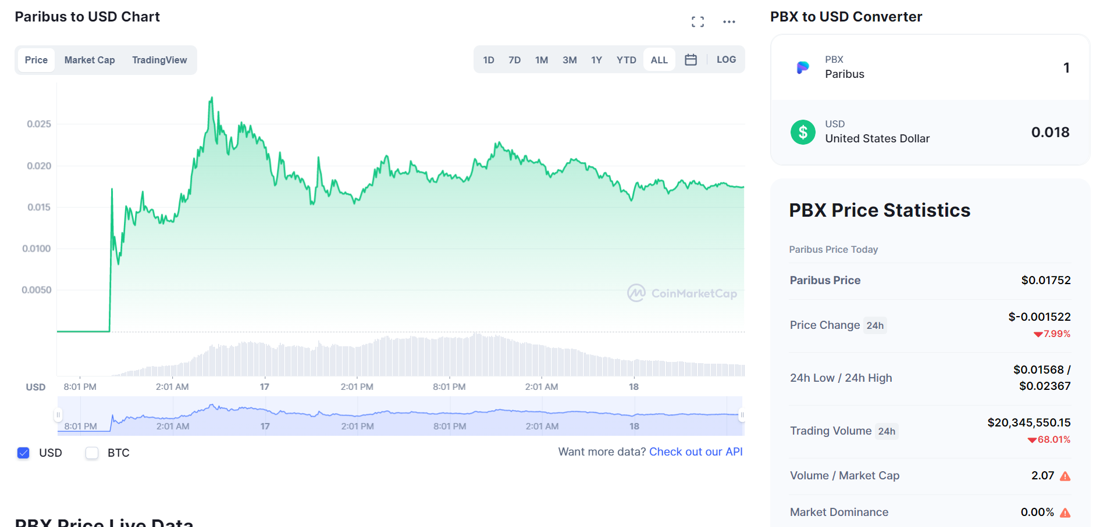Click the PBX Price Statistics heading
The image size is (1096, 527).
[x=880, y=210]
